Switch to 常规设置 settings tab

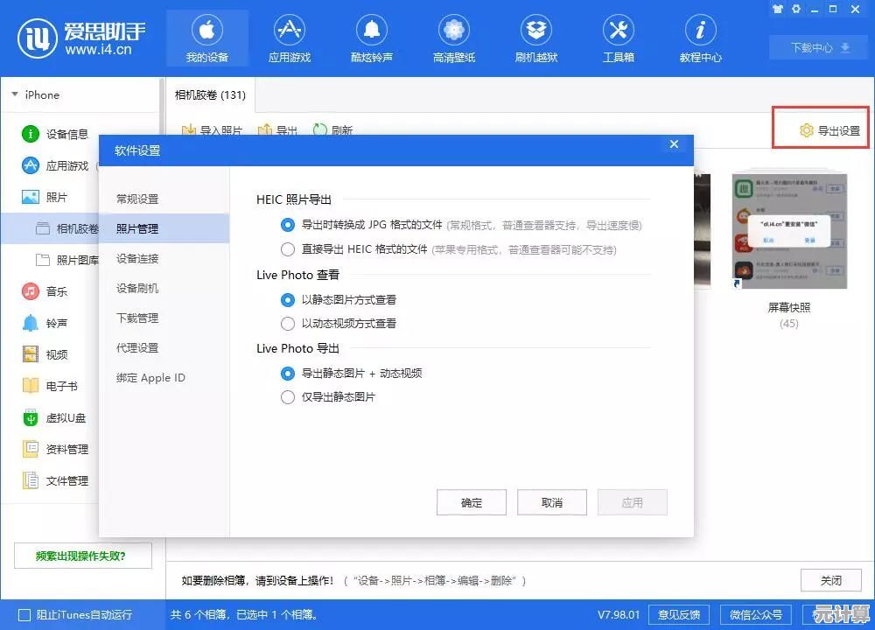137,199
